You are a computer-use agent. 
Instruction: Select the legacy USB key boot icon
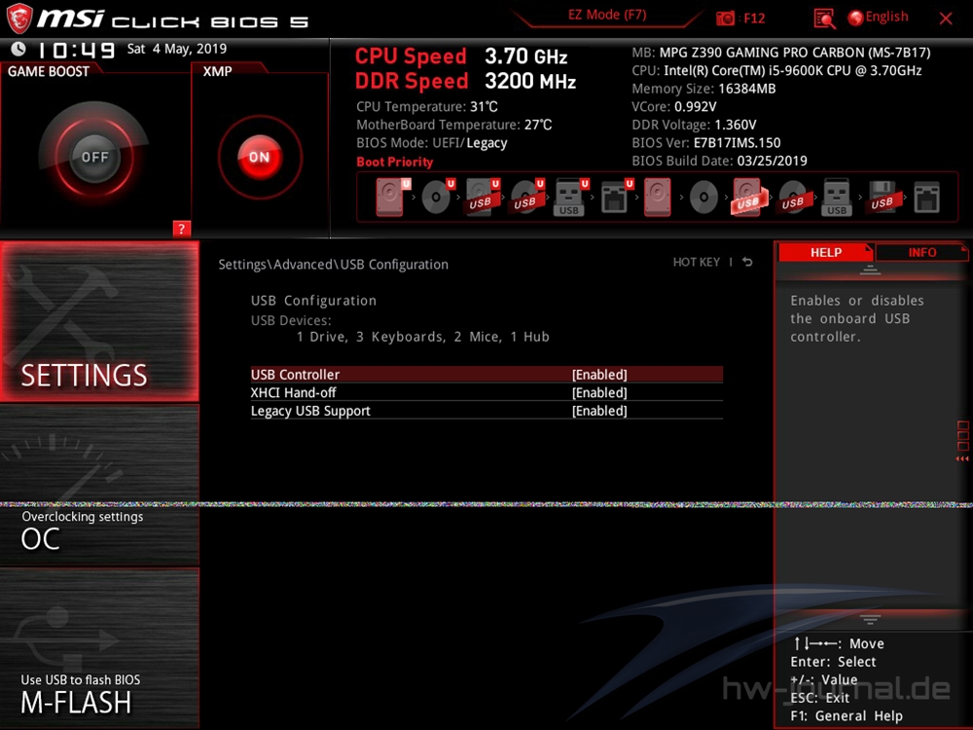(837, 197)
